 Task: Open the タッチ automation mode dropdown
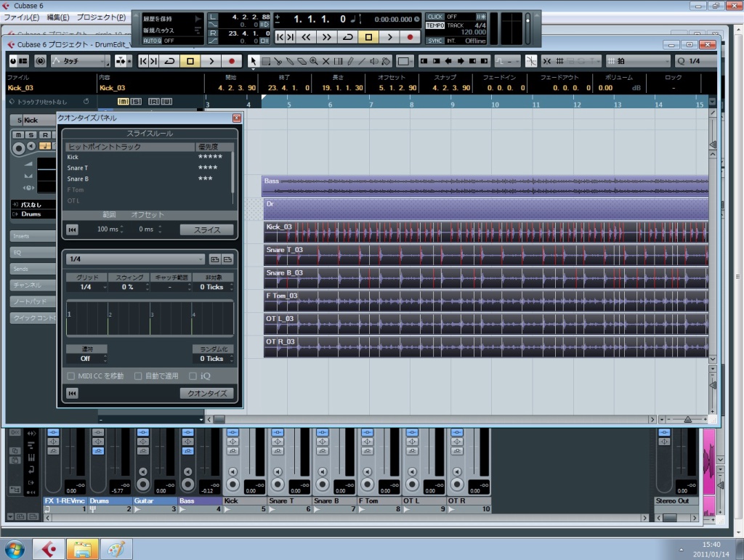coord(80,61)
